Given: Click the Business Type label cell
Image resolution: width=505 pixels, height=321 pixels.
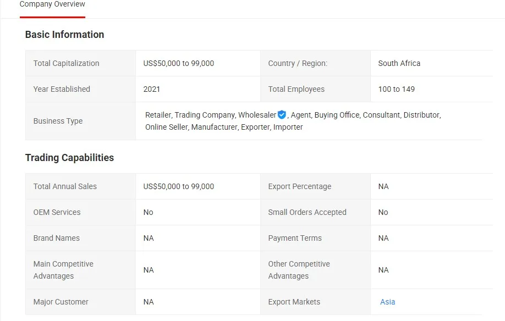Looking at the screenshot, I should [x=58, y=121].
